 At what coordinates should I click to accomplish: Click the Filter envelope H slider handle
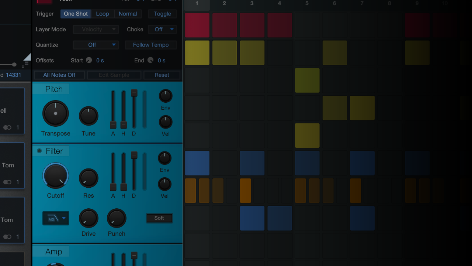coord(124,187)
